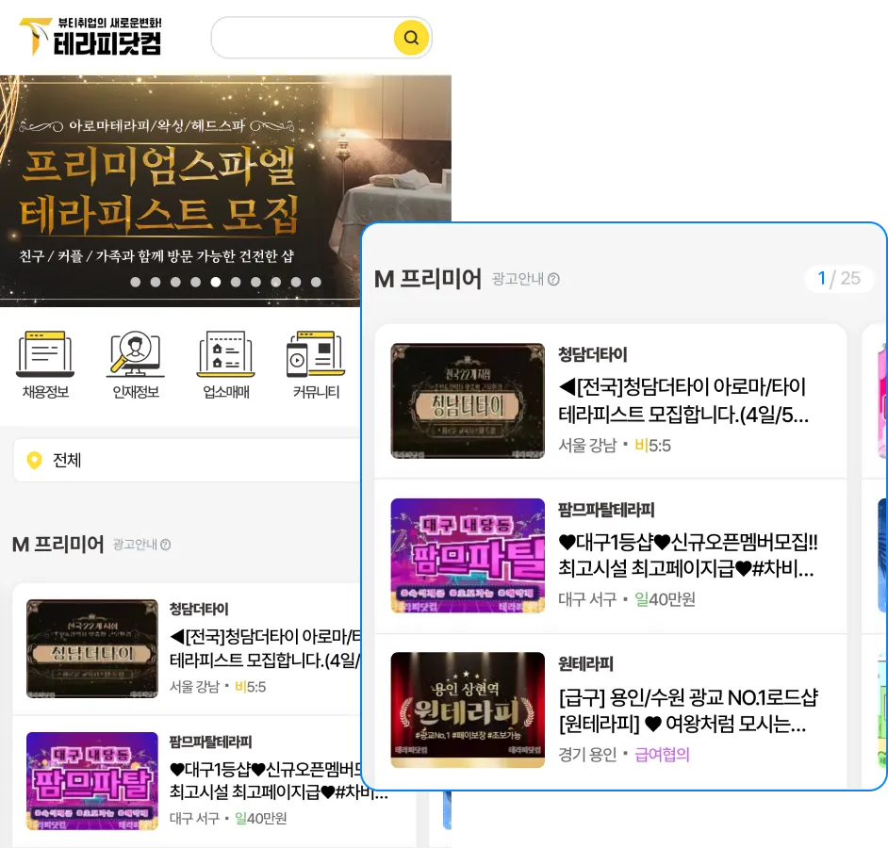Click 광고안내 help icon in zoomed panel
The height and width of the screenshot is (848, 888).
tap(554, 279)
